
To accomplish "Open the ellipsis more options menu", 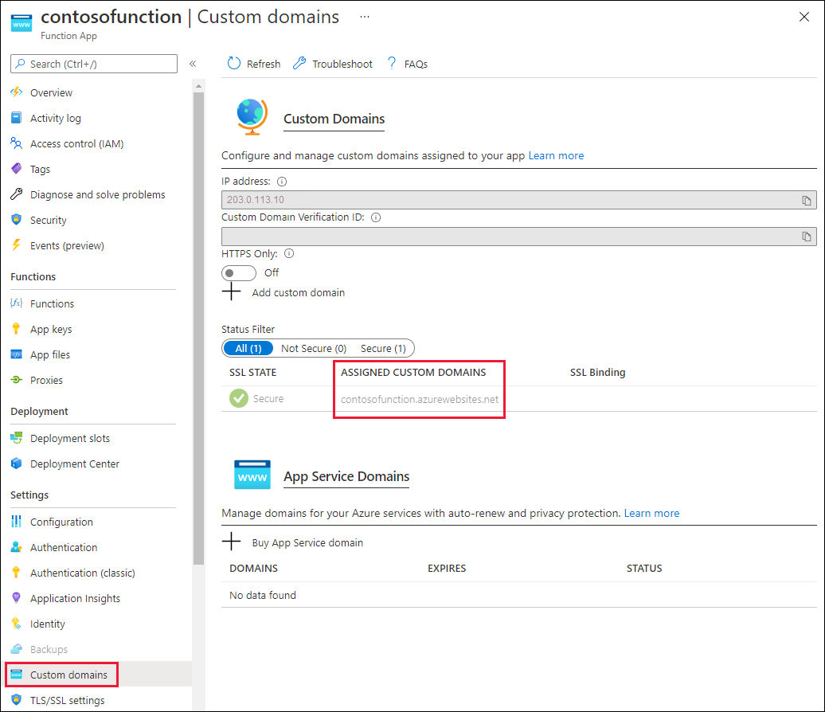I will (365, 16).
